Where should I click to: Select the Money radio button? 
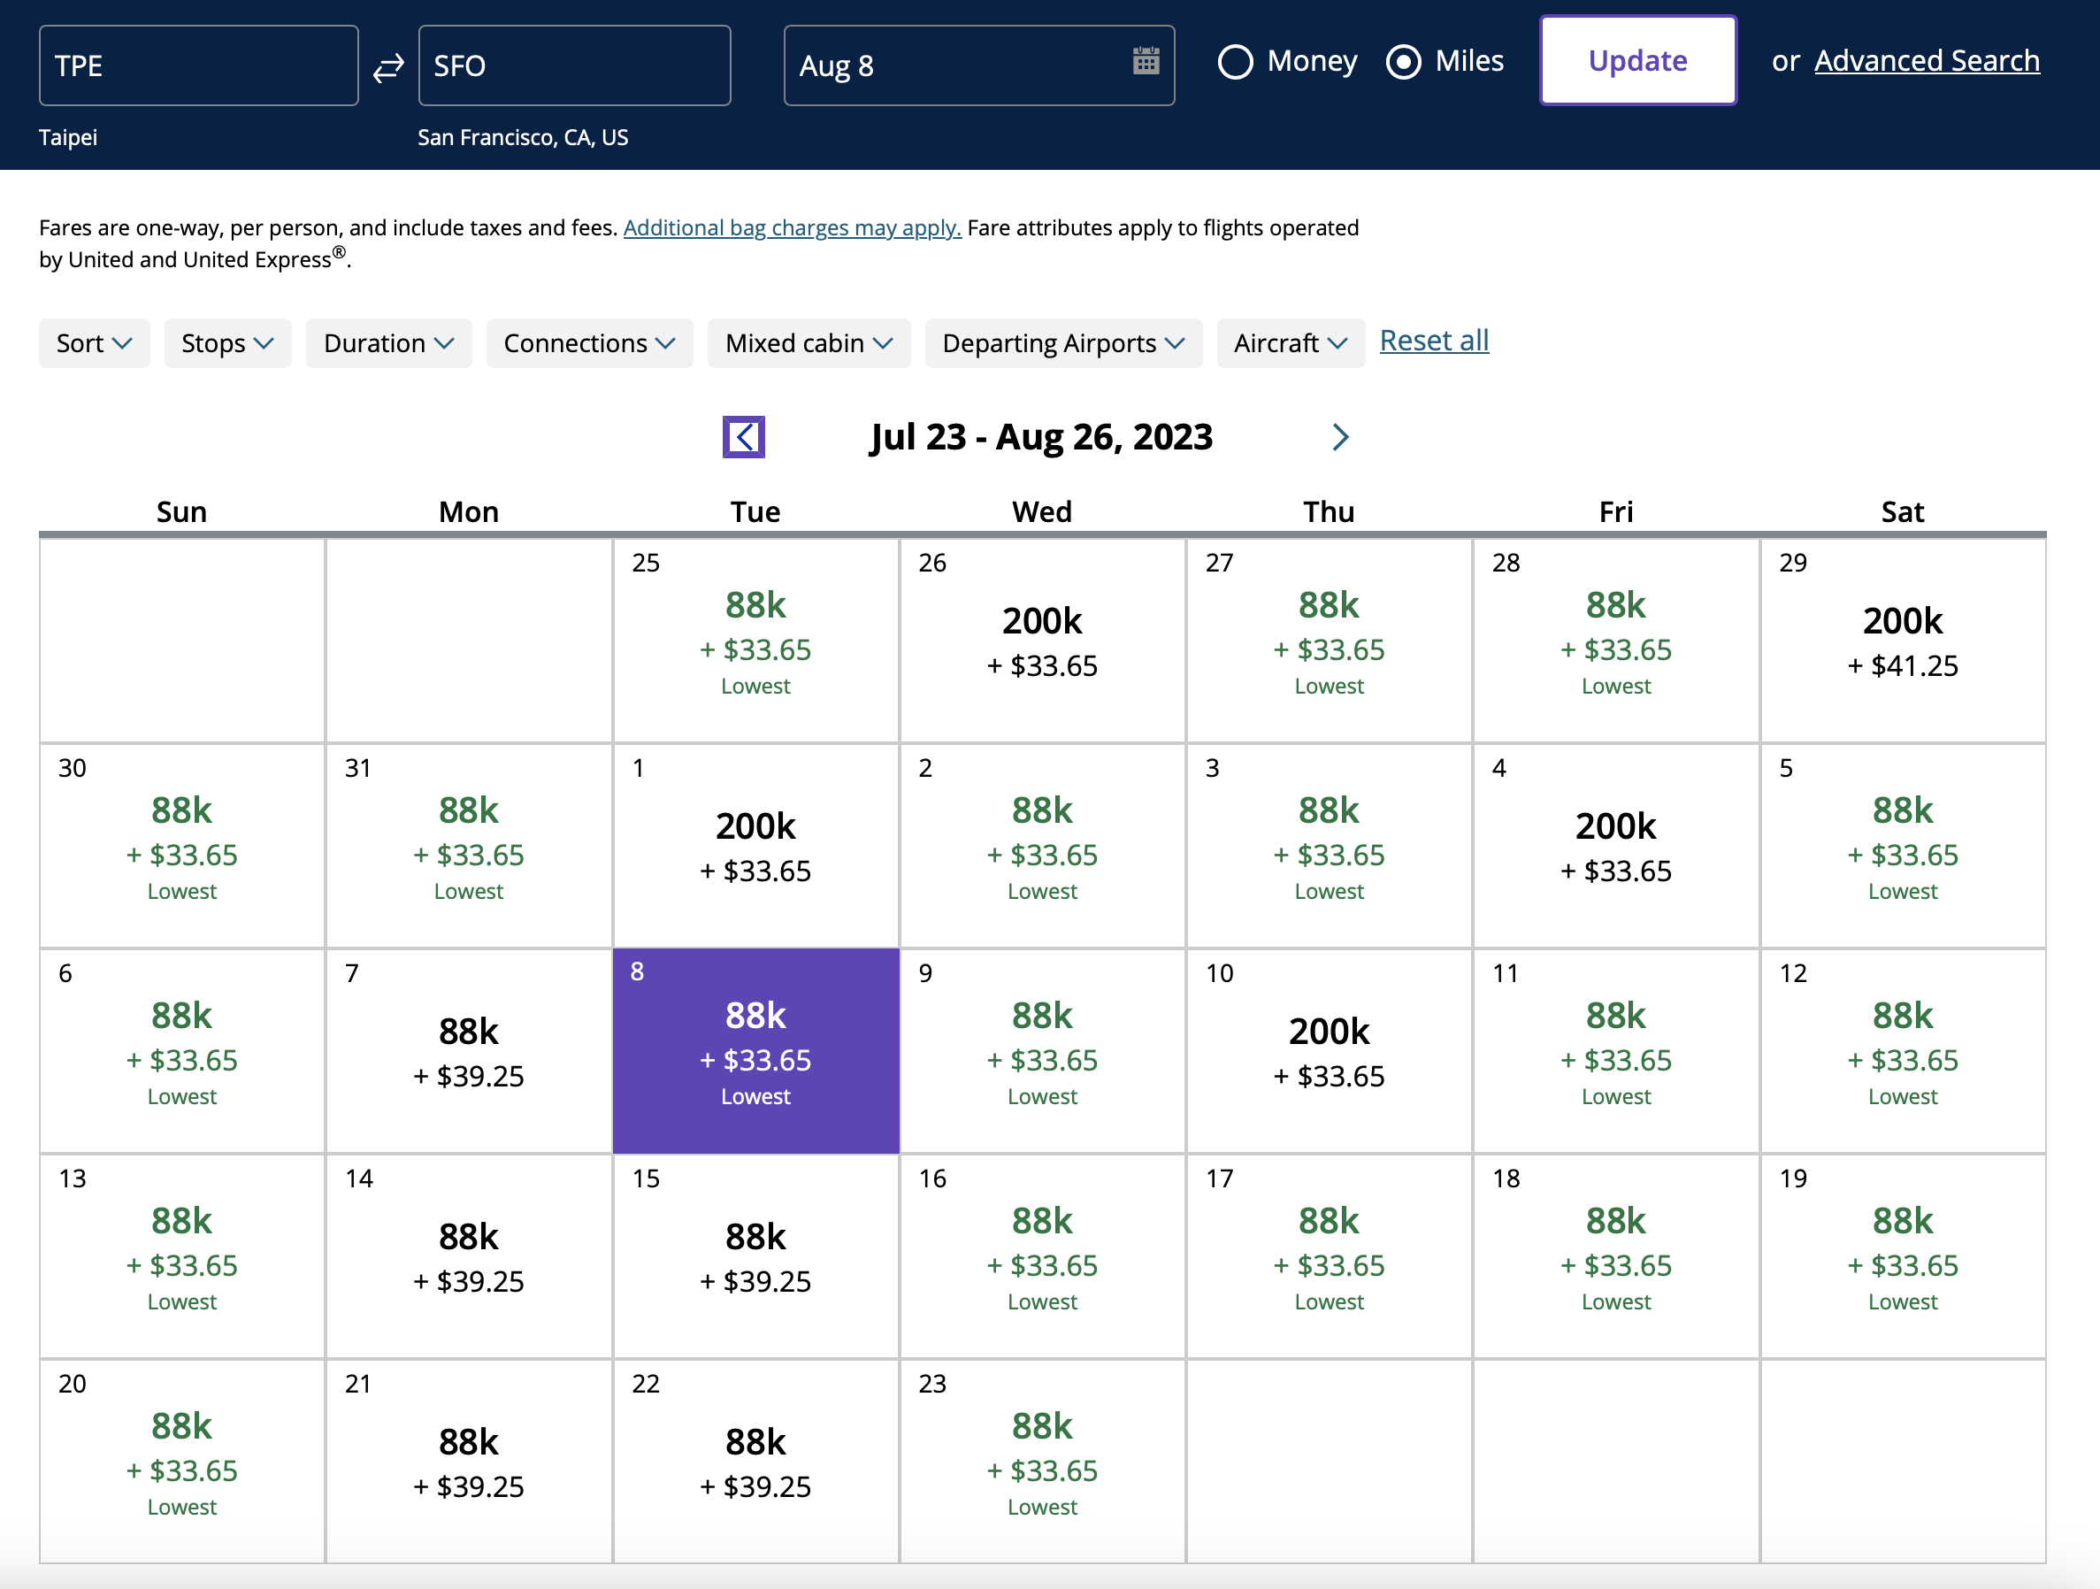point(1236,62)
